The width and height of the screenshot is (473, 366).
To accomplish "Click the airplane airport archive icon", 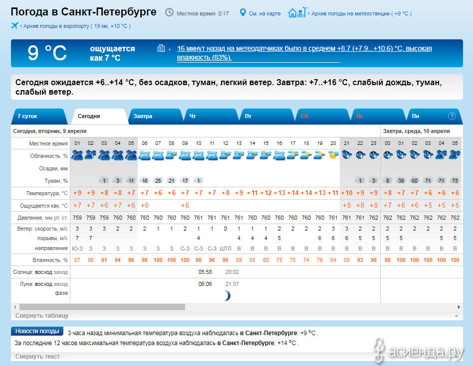I will [x=14, y=25].
